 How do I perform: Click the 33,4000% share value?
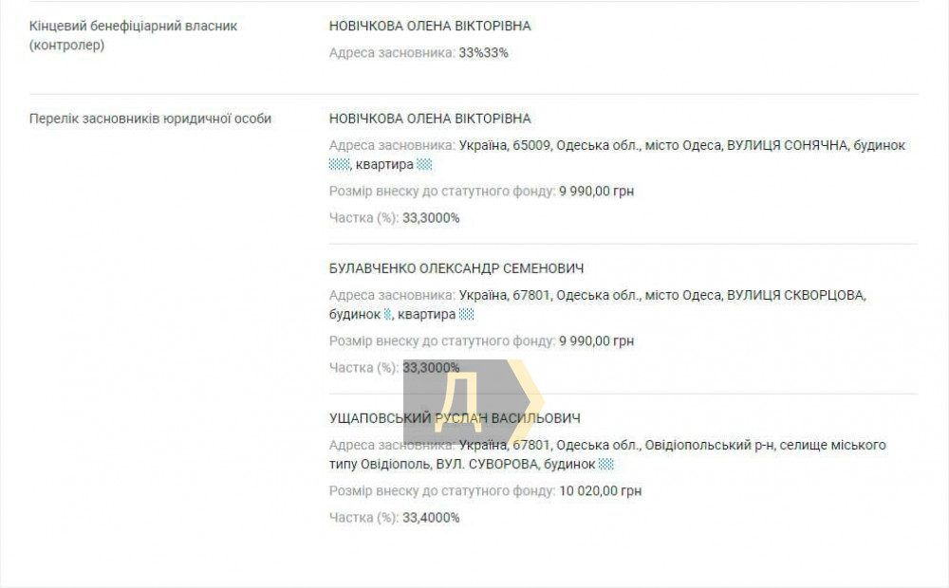pyautogui.click(x=431, y=519)
